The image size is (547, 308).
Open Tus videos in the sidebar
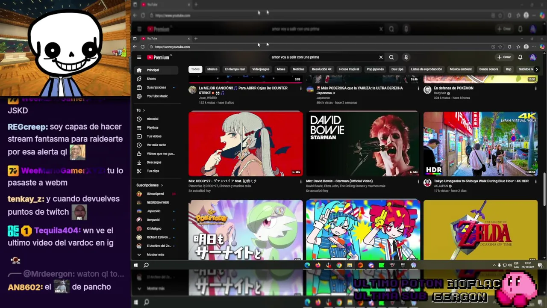[156, 136]
